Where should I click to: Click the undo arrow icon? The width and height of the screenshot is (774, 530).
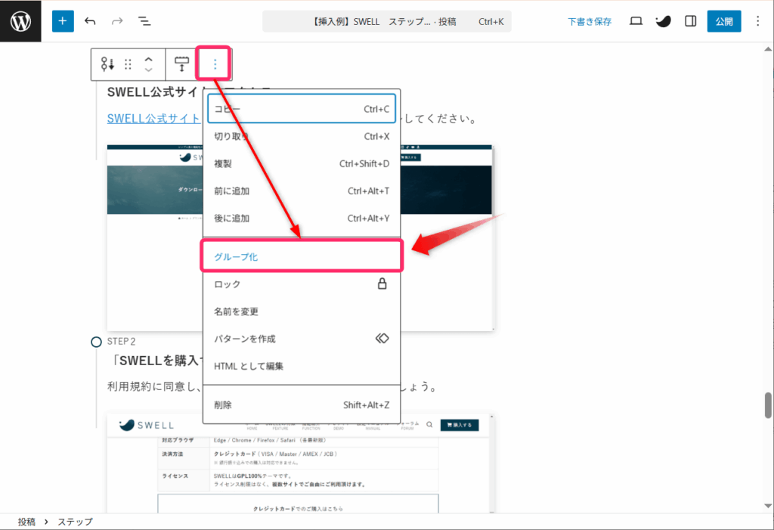[x=91, y=21]
